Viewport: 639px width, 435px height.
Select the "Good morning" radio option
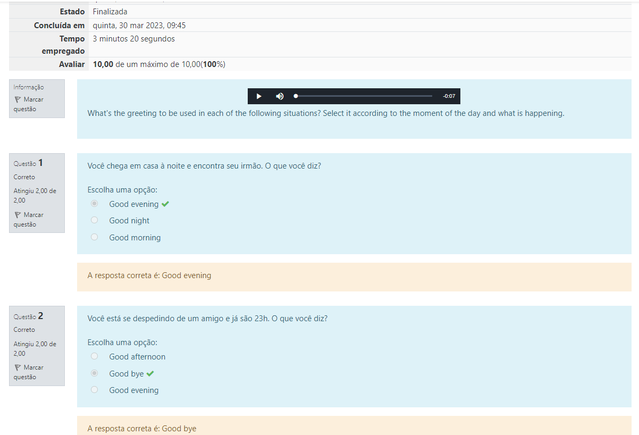point(95,237)
